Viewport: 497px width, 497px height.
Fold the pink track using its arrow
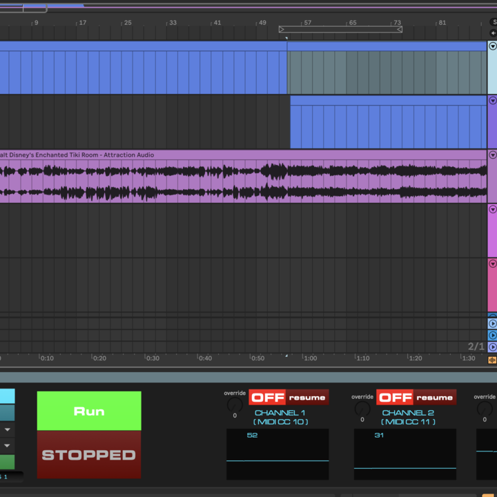[492, 264]
